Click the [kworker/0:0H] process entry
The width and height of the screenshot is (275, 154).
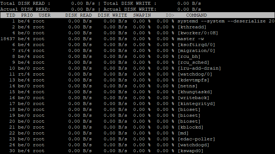point(198,33)
